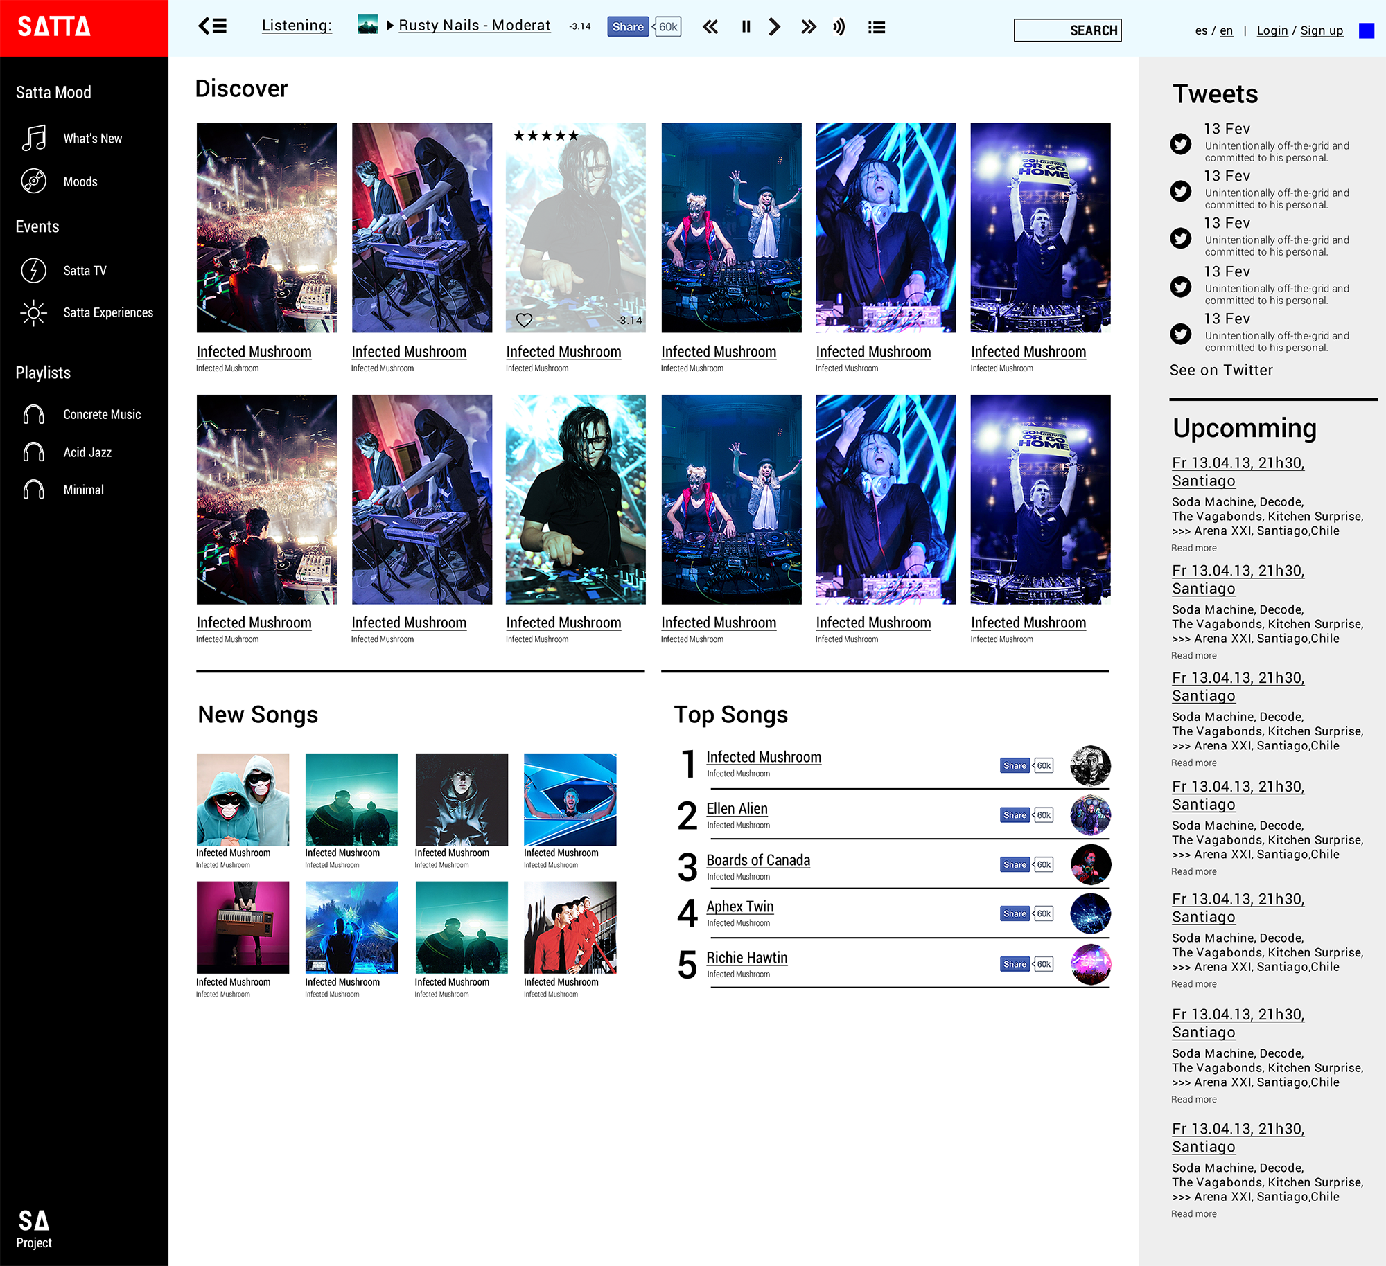Click the Aphex Twin round avatar thumbnail
Viewport: 1386px width, 1266px height.
click(x=1091, y=913)
